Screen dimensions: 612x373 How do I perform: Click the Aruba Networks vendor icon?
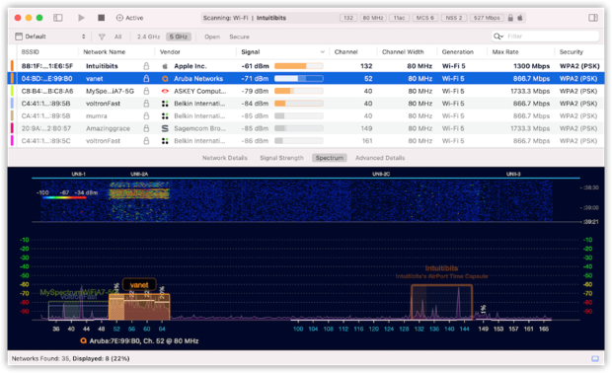(x=165, y=79)
